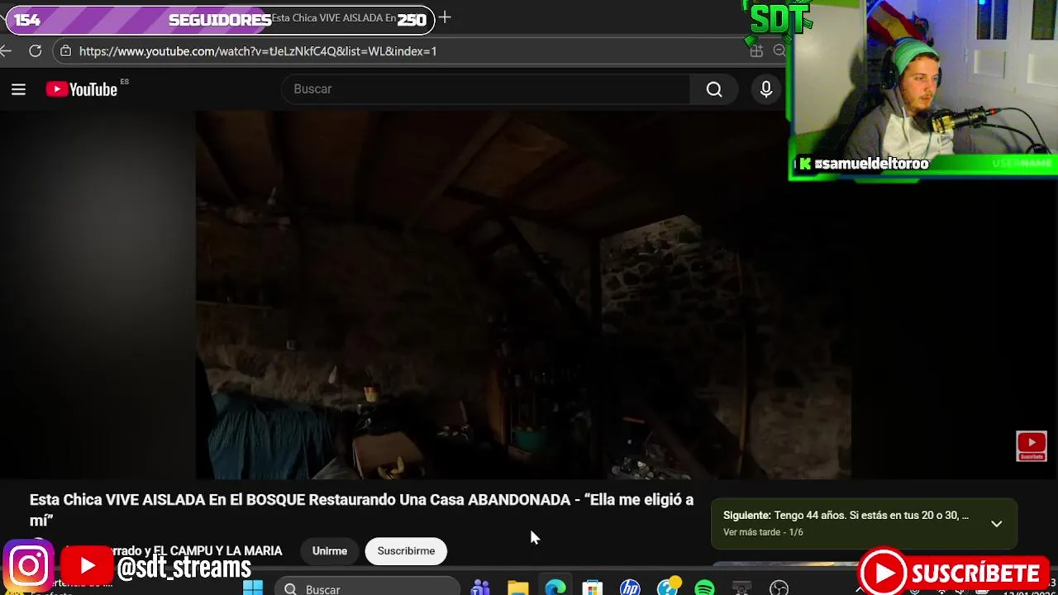This screenshot has width=1058, height=595.
Task: Open Spotify from taskbar
Action: (x=704, y=588)
